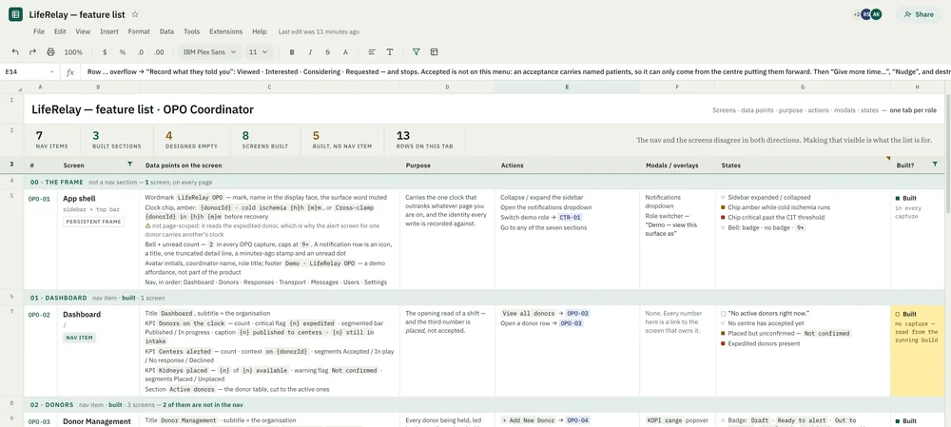Undo the last action
This screenshot has height=427, width=951.
click(x=15, y=52)
